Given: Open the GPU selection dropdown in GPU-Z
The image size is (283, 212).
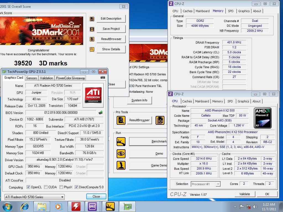Looking at the screenshot, I should (x=34, y=197).
